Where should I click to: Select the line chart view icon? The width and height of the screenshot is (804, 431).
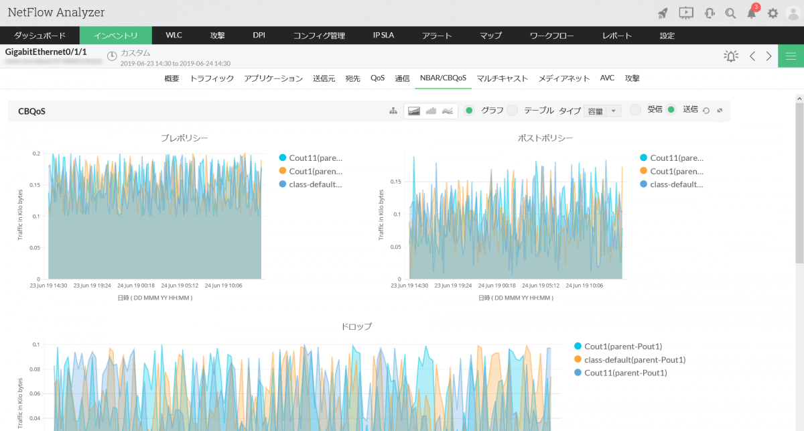pos(448,111)
